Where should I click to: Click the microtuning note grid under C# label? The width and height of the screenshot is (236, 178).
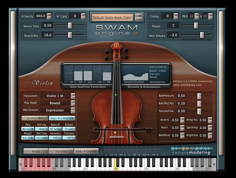[x=112, y=149]
